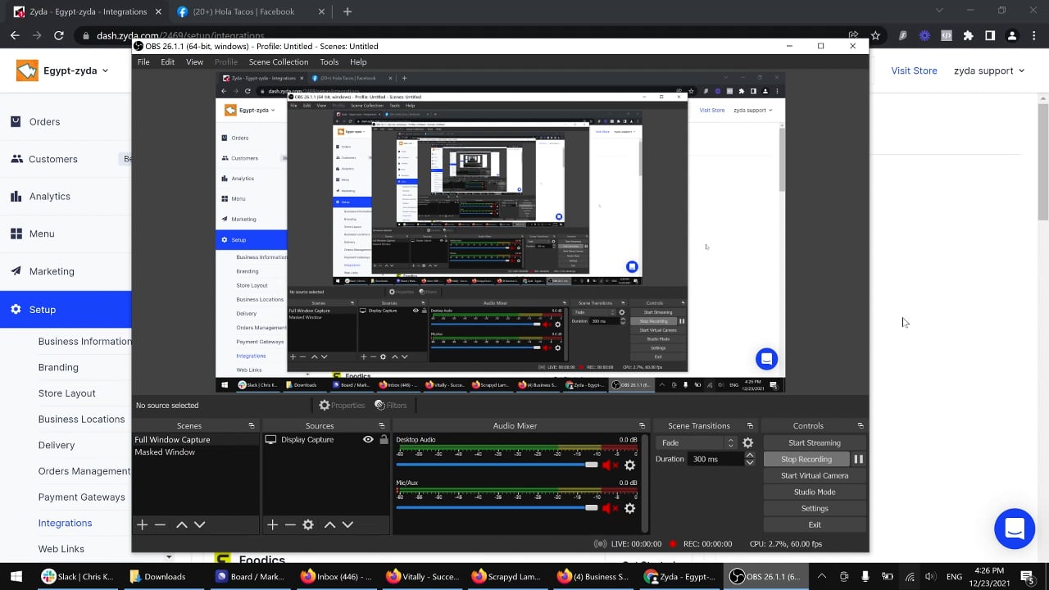
Task: Open the Fade transition dropdown
Action: coord(697,442)
